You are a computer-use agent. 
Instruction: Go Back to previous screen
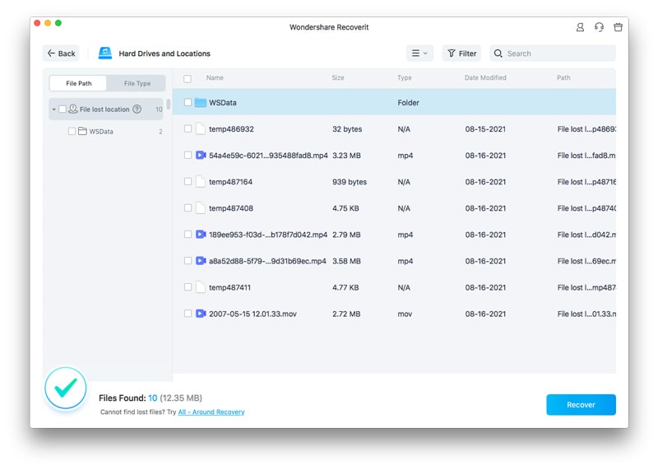(61, 54)
